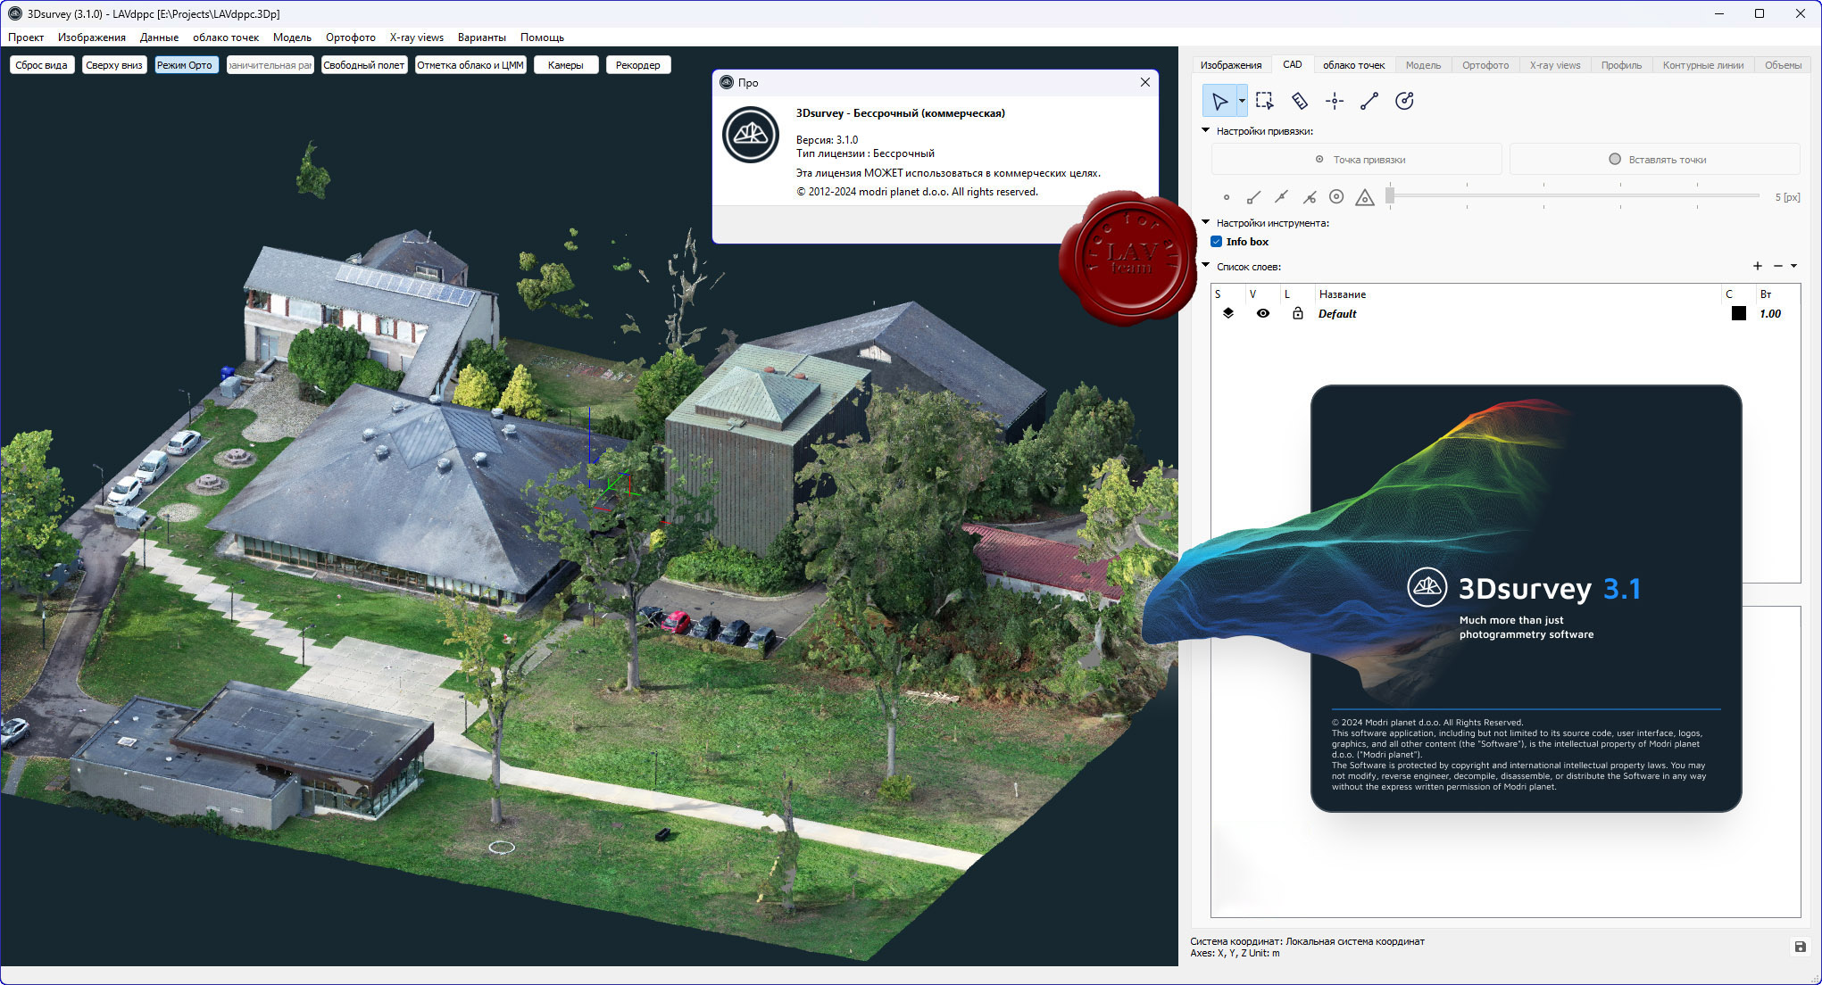Open the Объемы tab
The image size is (1822, 985).
click(1783, 65)
